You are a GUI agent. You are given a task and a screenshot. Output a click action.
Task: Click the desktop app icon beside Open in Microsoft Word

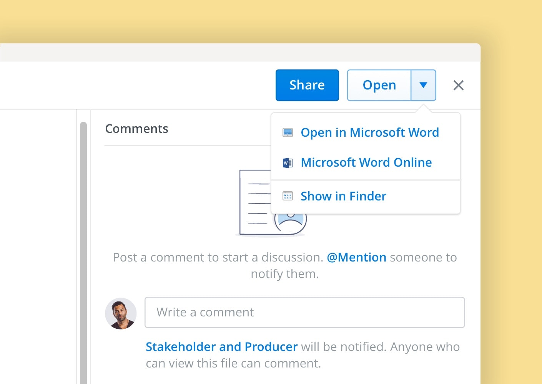point(288,132)
